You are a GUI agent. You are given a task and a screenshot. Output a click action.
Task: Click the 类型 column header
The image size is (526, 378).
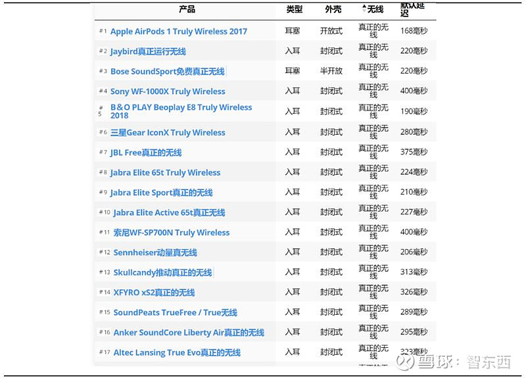coord(295,9)
